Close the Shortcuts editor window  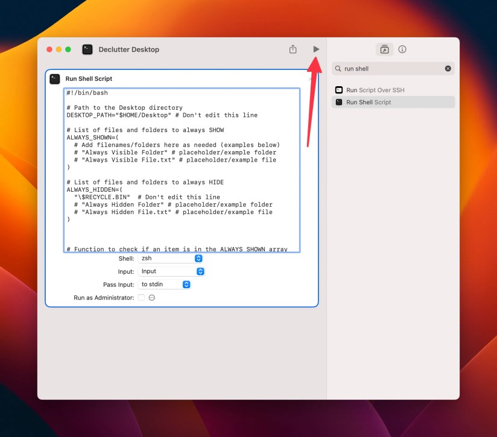49,49
